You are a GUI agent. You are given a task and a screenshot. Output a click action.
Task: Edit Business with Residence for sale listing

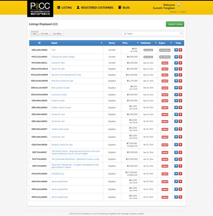click(176, 75)
